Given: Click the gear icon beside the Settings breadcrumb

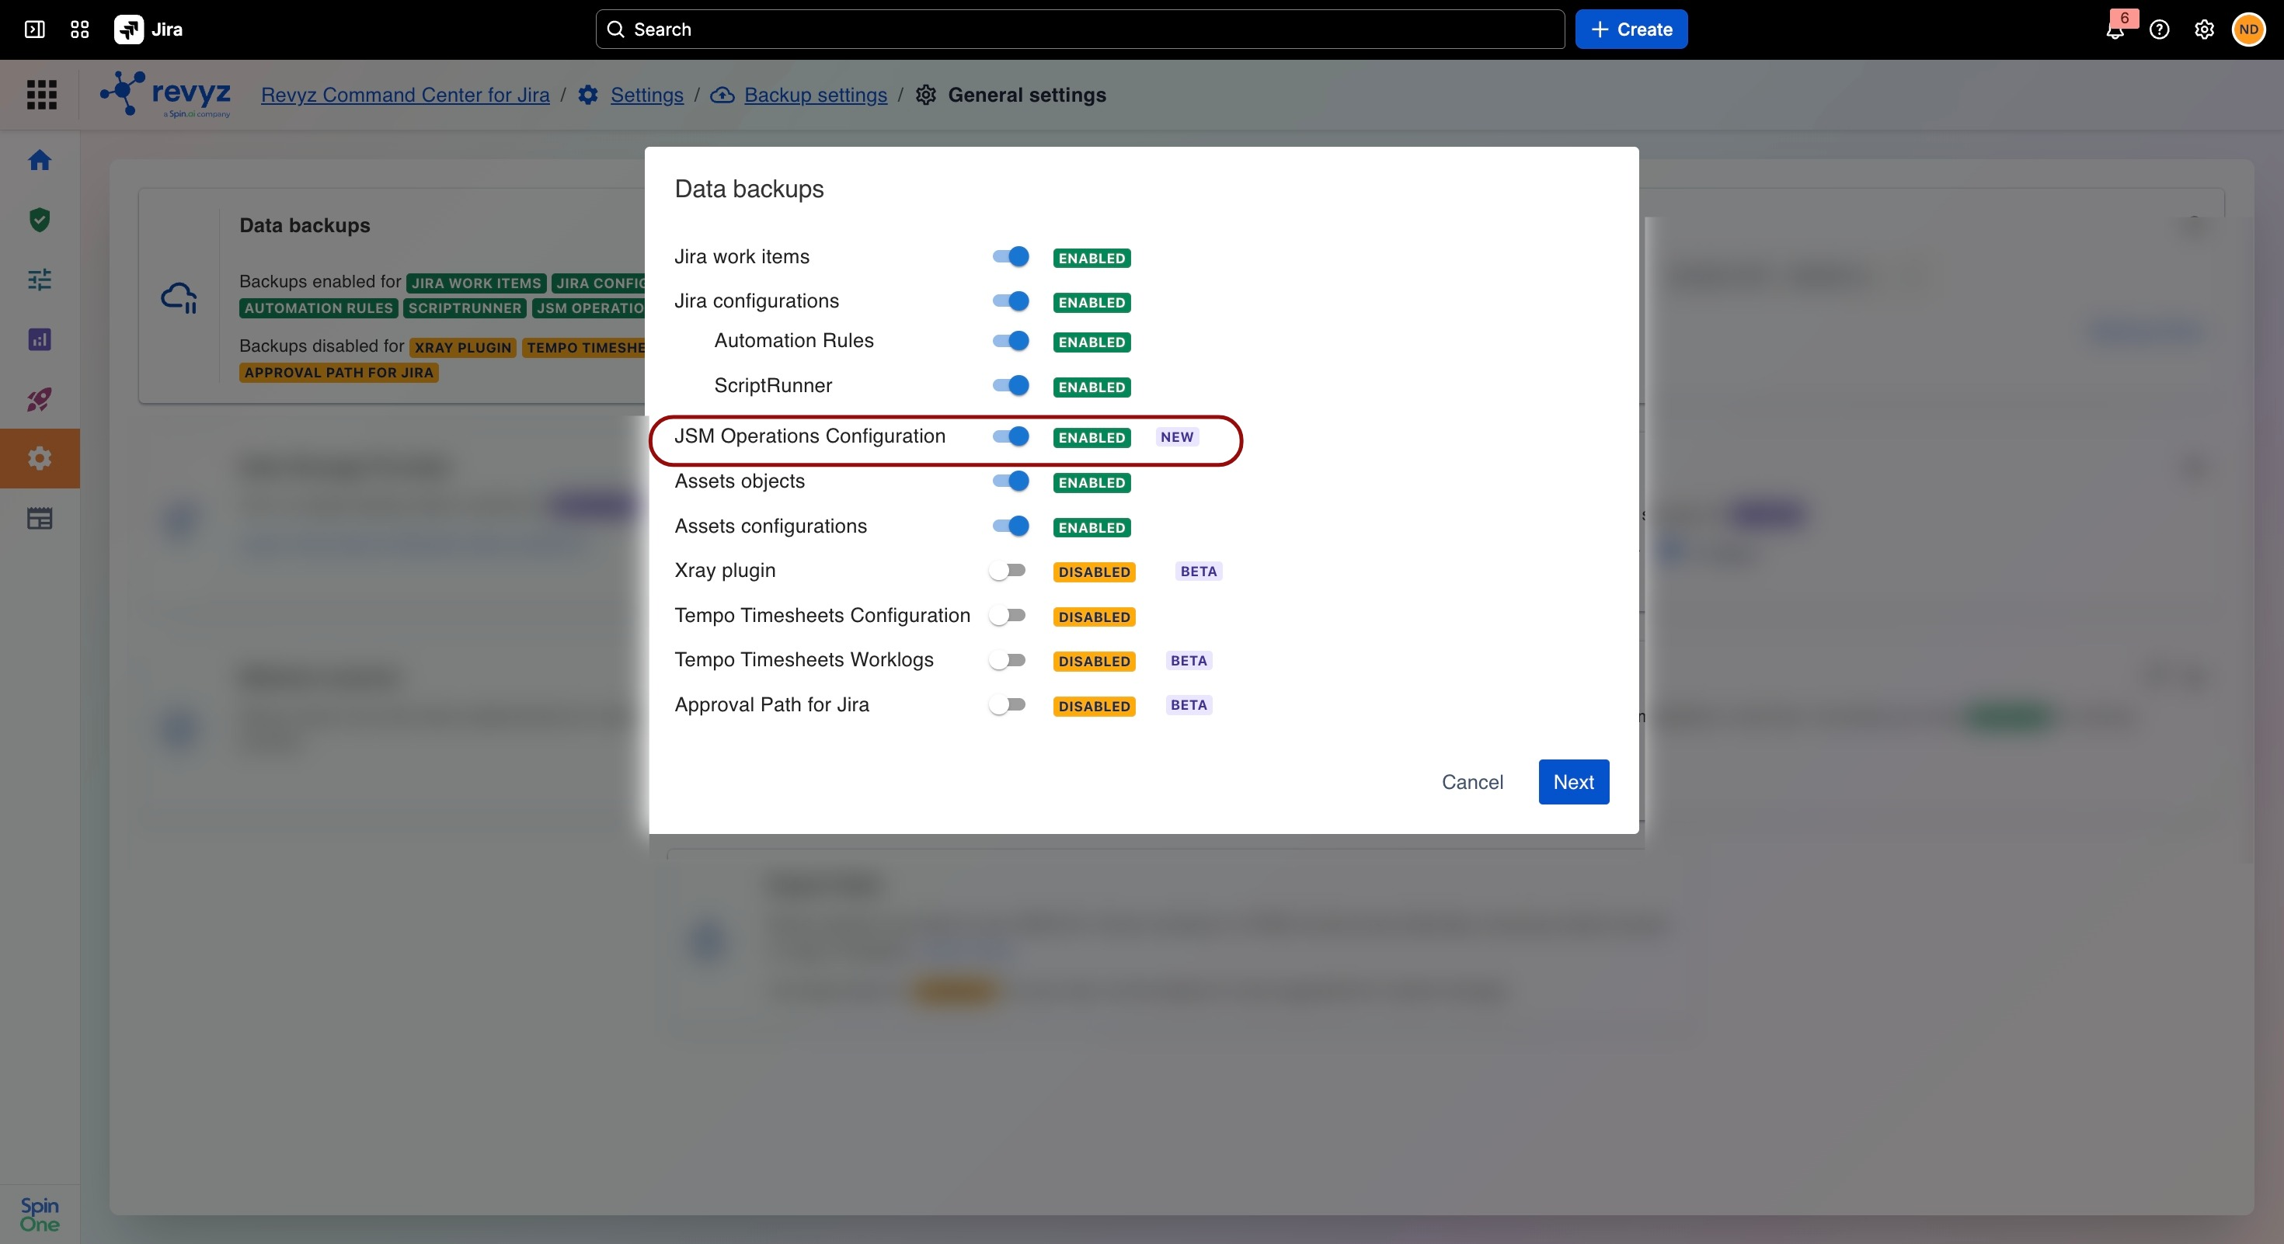Looking at the screenshot, I should (x=588, y=95).
